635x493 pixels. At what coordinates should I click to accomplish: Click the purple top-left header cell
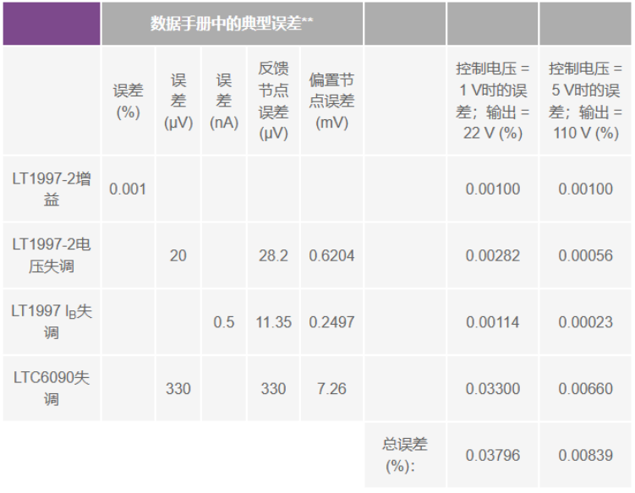[x=51, y=23]
